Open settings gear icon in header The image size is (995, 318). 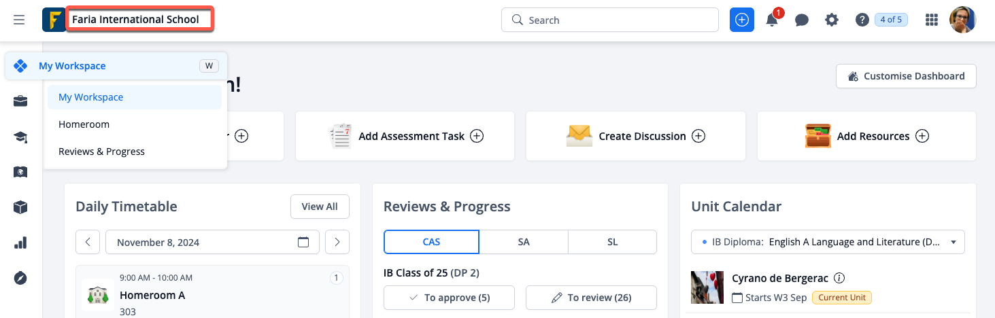coord(832,20)
